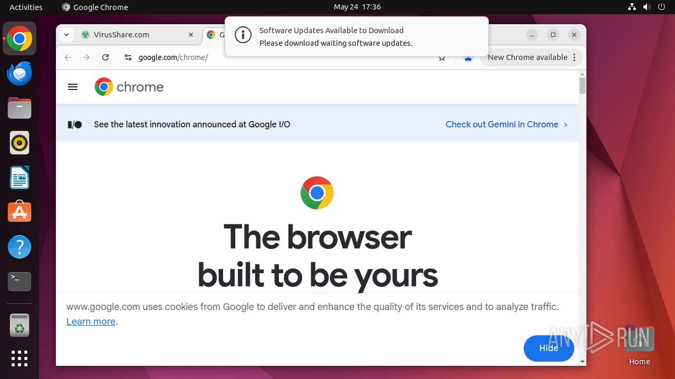Launch LibreOffice Writer from the dock

(20, 178)
